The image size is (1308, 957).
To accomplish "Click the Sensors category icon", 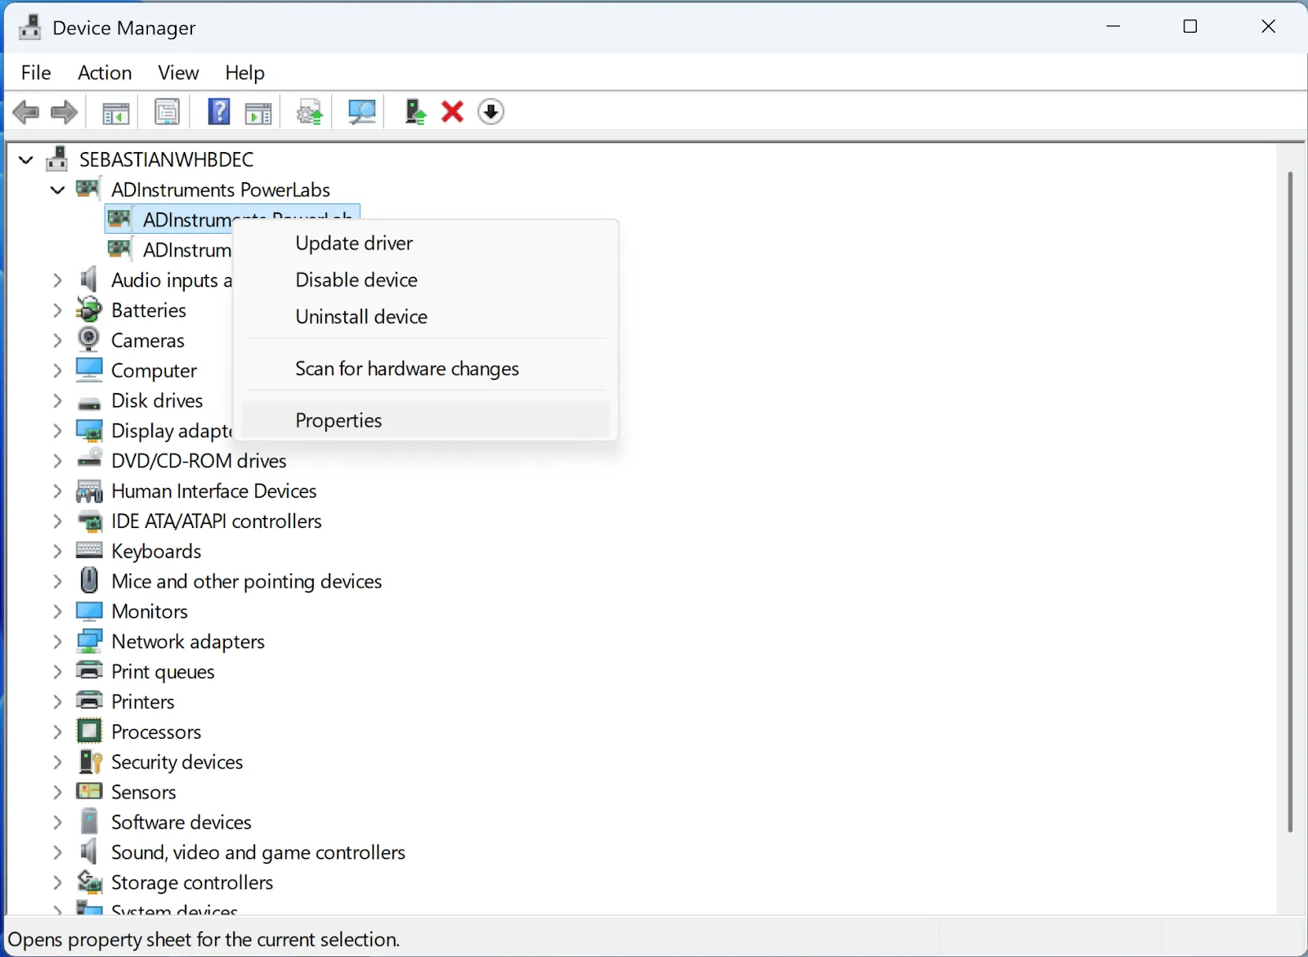I will tap(89, 791).
